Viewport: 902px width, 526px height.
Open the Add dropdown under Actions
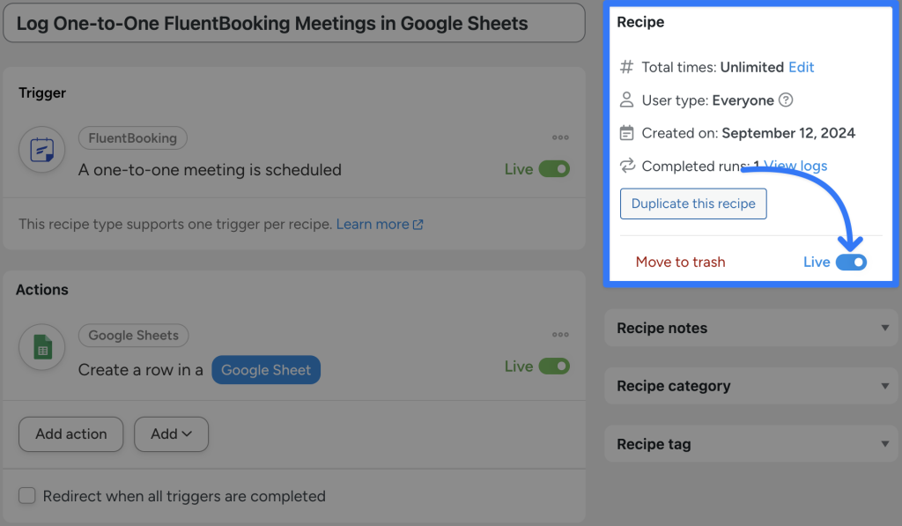click(x=171, y=433)
